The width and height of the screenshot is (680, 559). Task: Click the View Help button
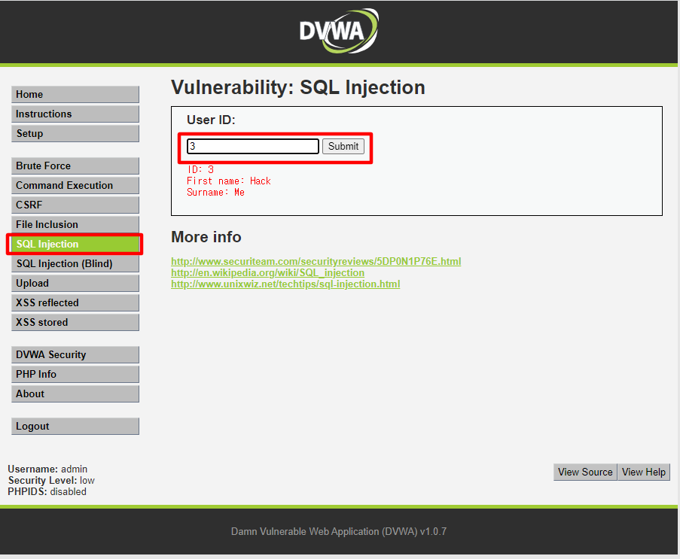(643, 472)
